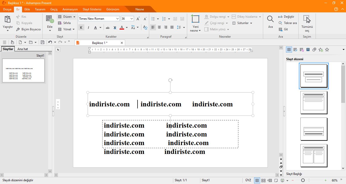Click the 60% zoom level text
Viewport: 346px width, 184px height.
[x=335, y=180]
